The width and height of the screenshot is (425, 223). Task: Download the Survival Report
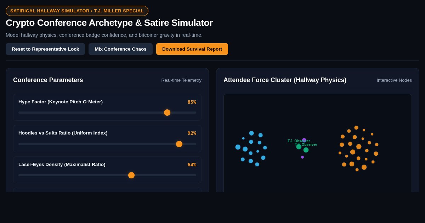pyautogui.click(x=192, y=49)
